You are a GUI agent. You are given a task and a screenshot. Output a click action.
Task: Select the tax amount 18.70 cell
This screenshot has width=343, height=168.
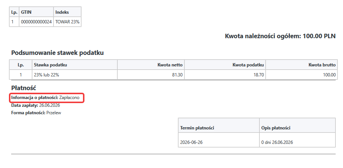coord(225,75)
